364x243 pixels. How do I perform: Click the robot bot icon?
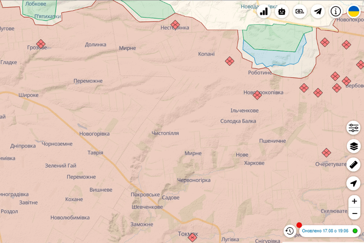[282, 11]
